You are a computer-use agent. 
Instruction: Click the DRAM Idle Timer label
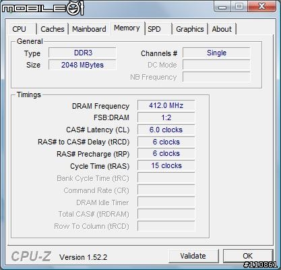click(102, 202)
